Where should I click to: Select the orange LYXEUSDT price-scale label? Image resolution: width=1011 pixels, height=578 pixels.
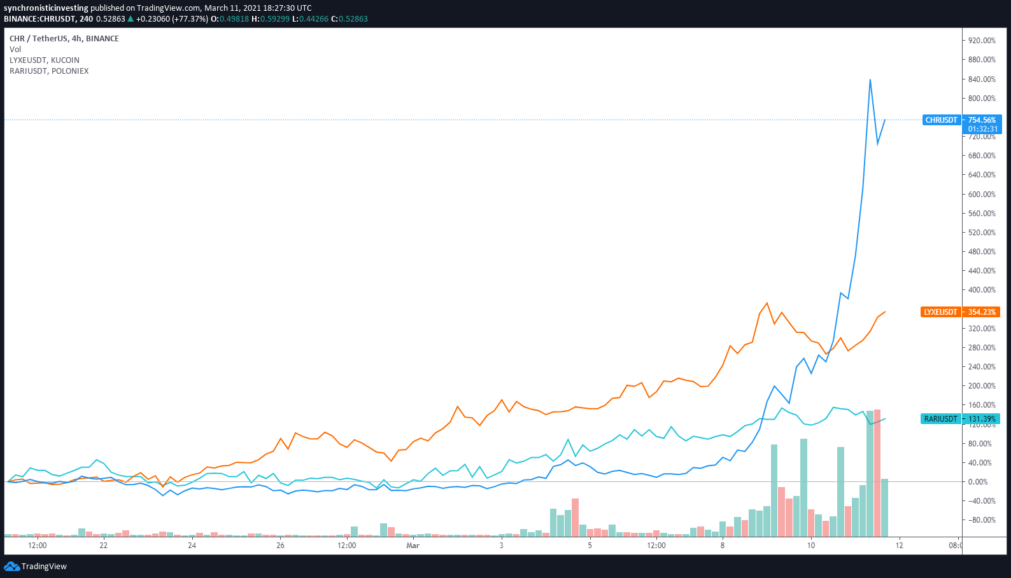[x=940, y=312]
